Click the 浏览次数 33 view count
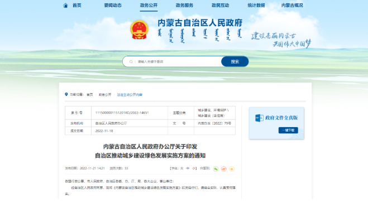This screenshot has height=204, width=368. click(x=119, y=168)
